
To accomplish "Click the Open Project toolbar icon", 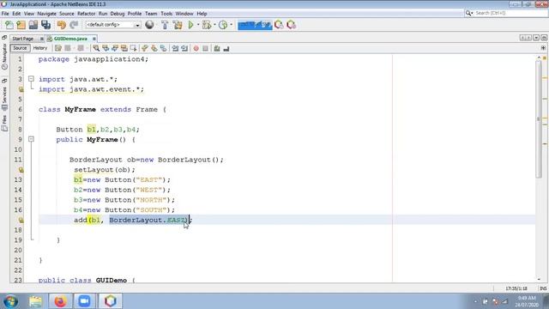I will [x=33, y=25].
